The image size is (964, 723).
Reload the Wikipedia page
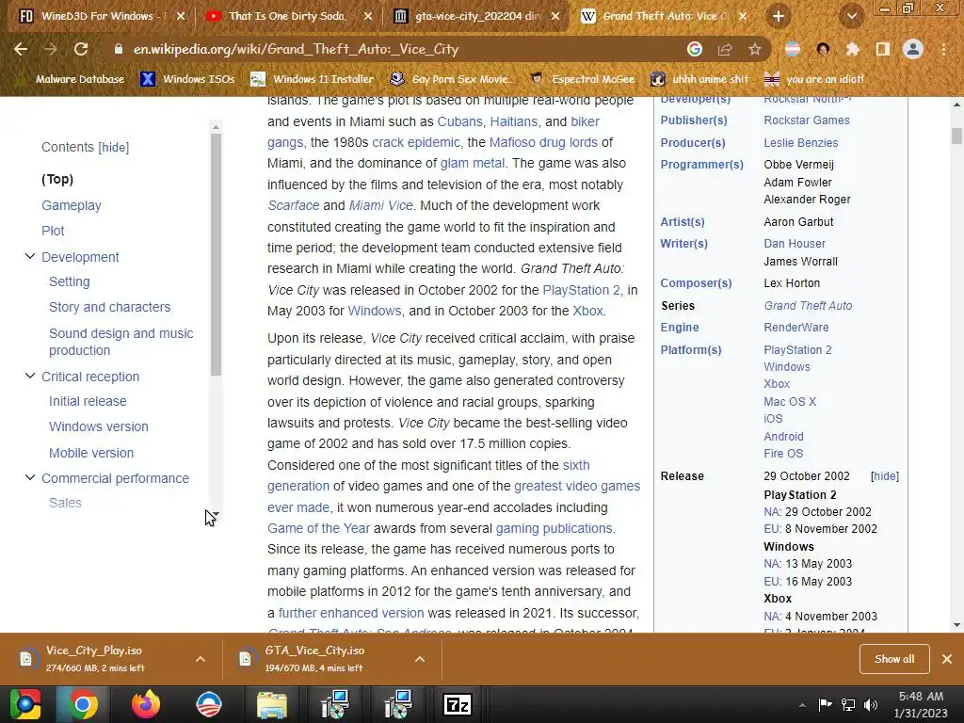(81, 49)
